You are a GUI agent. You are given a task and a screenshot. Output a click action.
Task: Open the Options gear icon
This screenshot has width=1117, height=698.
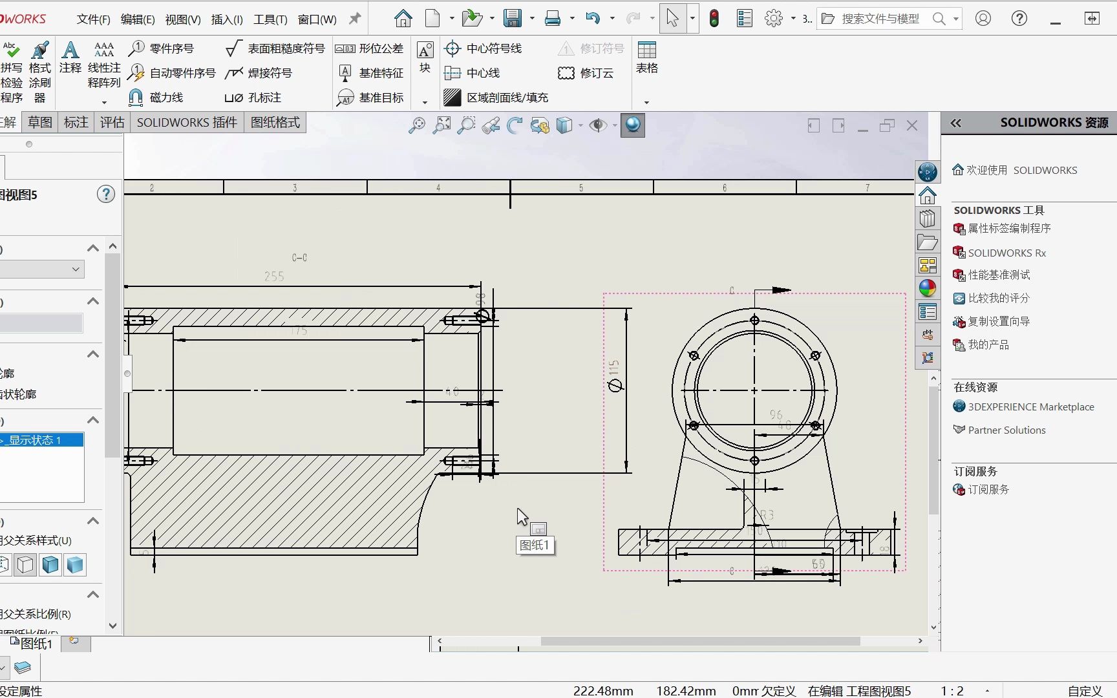774,19
